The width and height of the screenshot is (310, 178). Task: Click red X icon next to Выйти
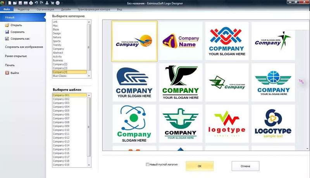click(7, 73)
